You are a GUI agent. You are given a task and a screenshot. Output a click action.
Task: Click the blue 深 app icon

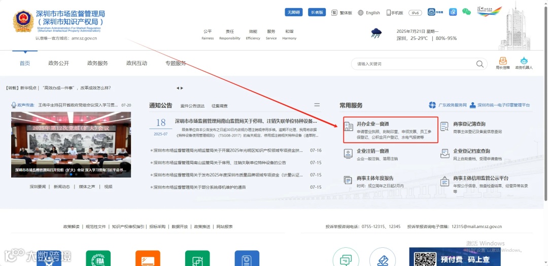pyautogui.click(x=453, y=12)
